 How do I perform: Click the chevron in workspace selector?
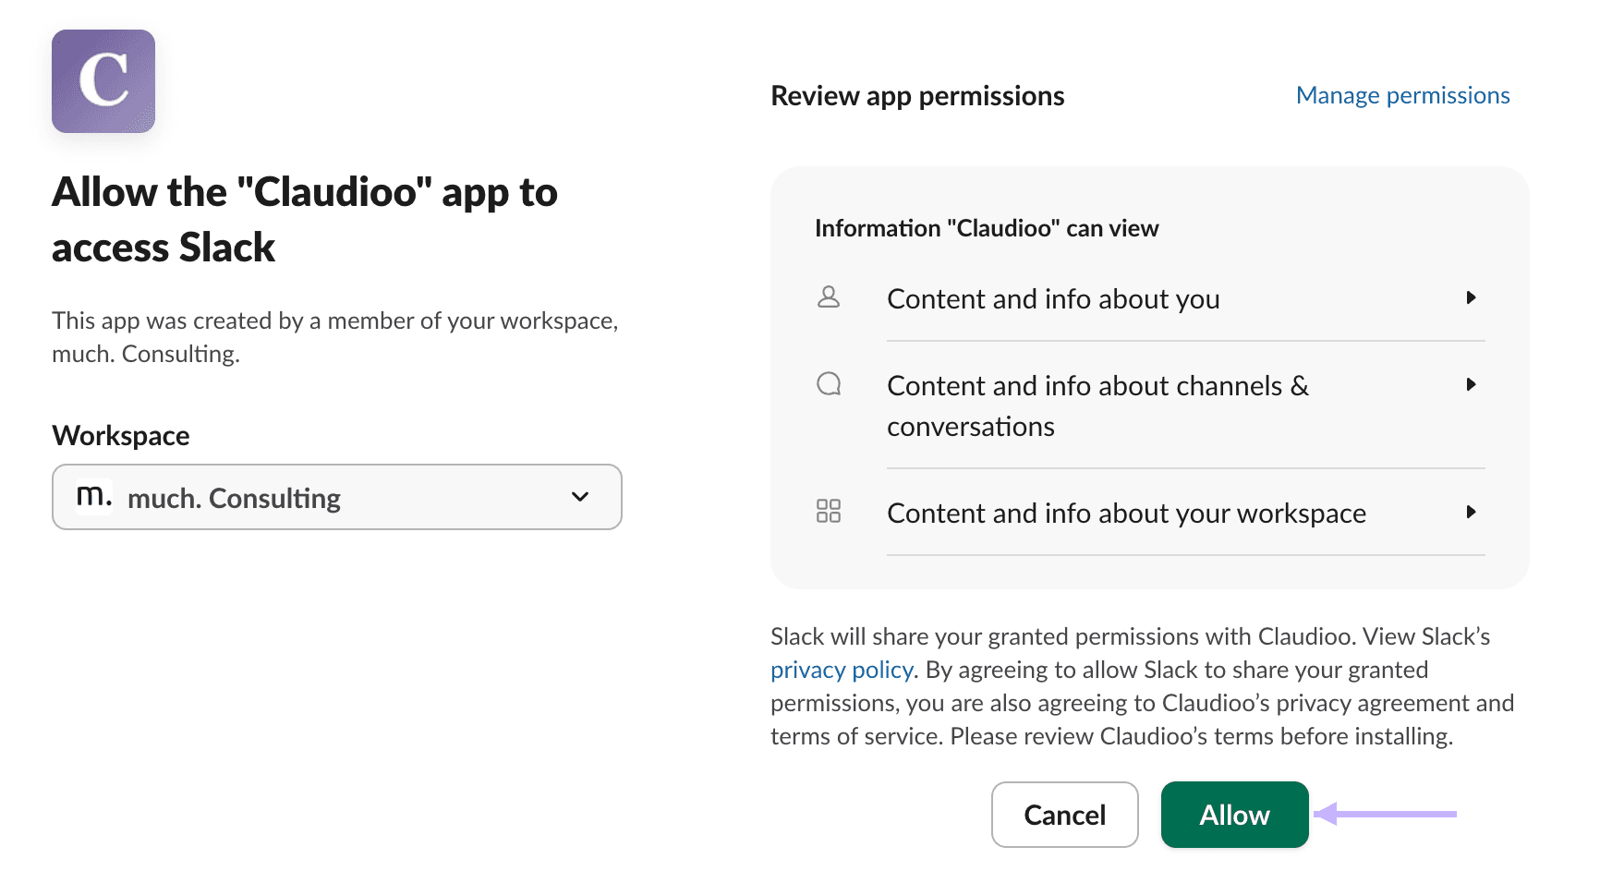[580, 497]
